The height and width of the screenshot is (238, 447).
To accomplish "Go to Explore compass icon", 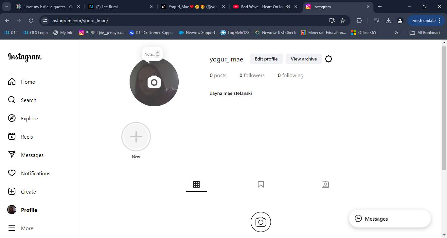I will [12, 118].
